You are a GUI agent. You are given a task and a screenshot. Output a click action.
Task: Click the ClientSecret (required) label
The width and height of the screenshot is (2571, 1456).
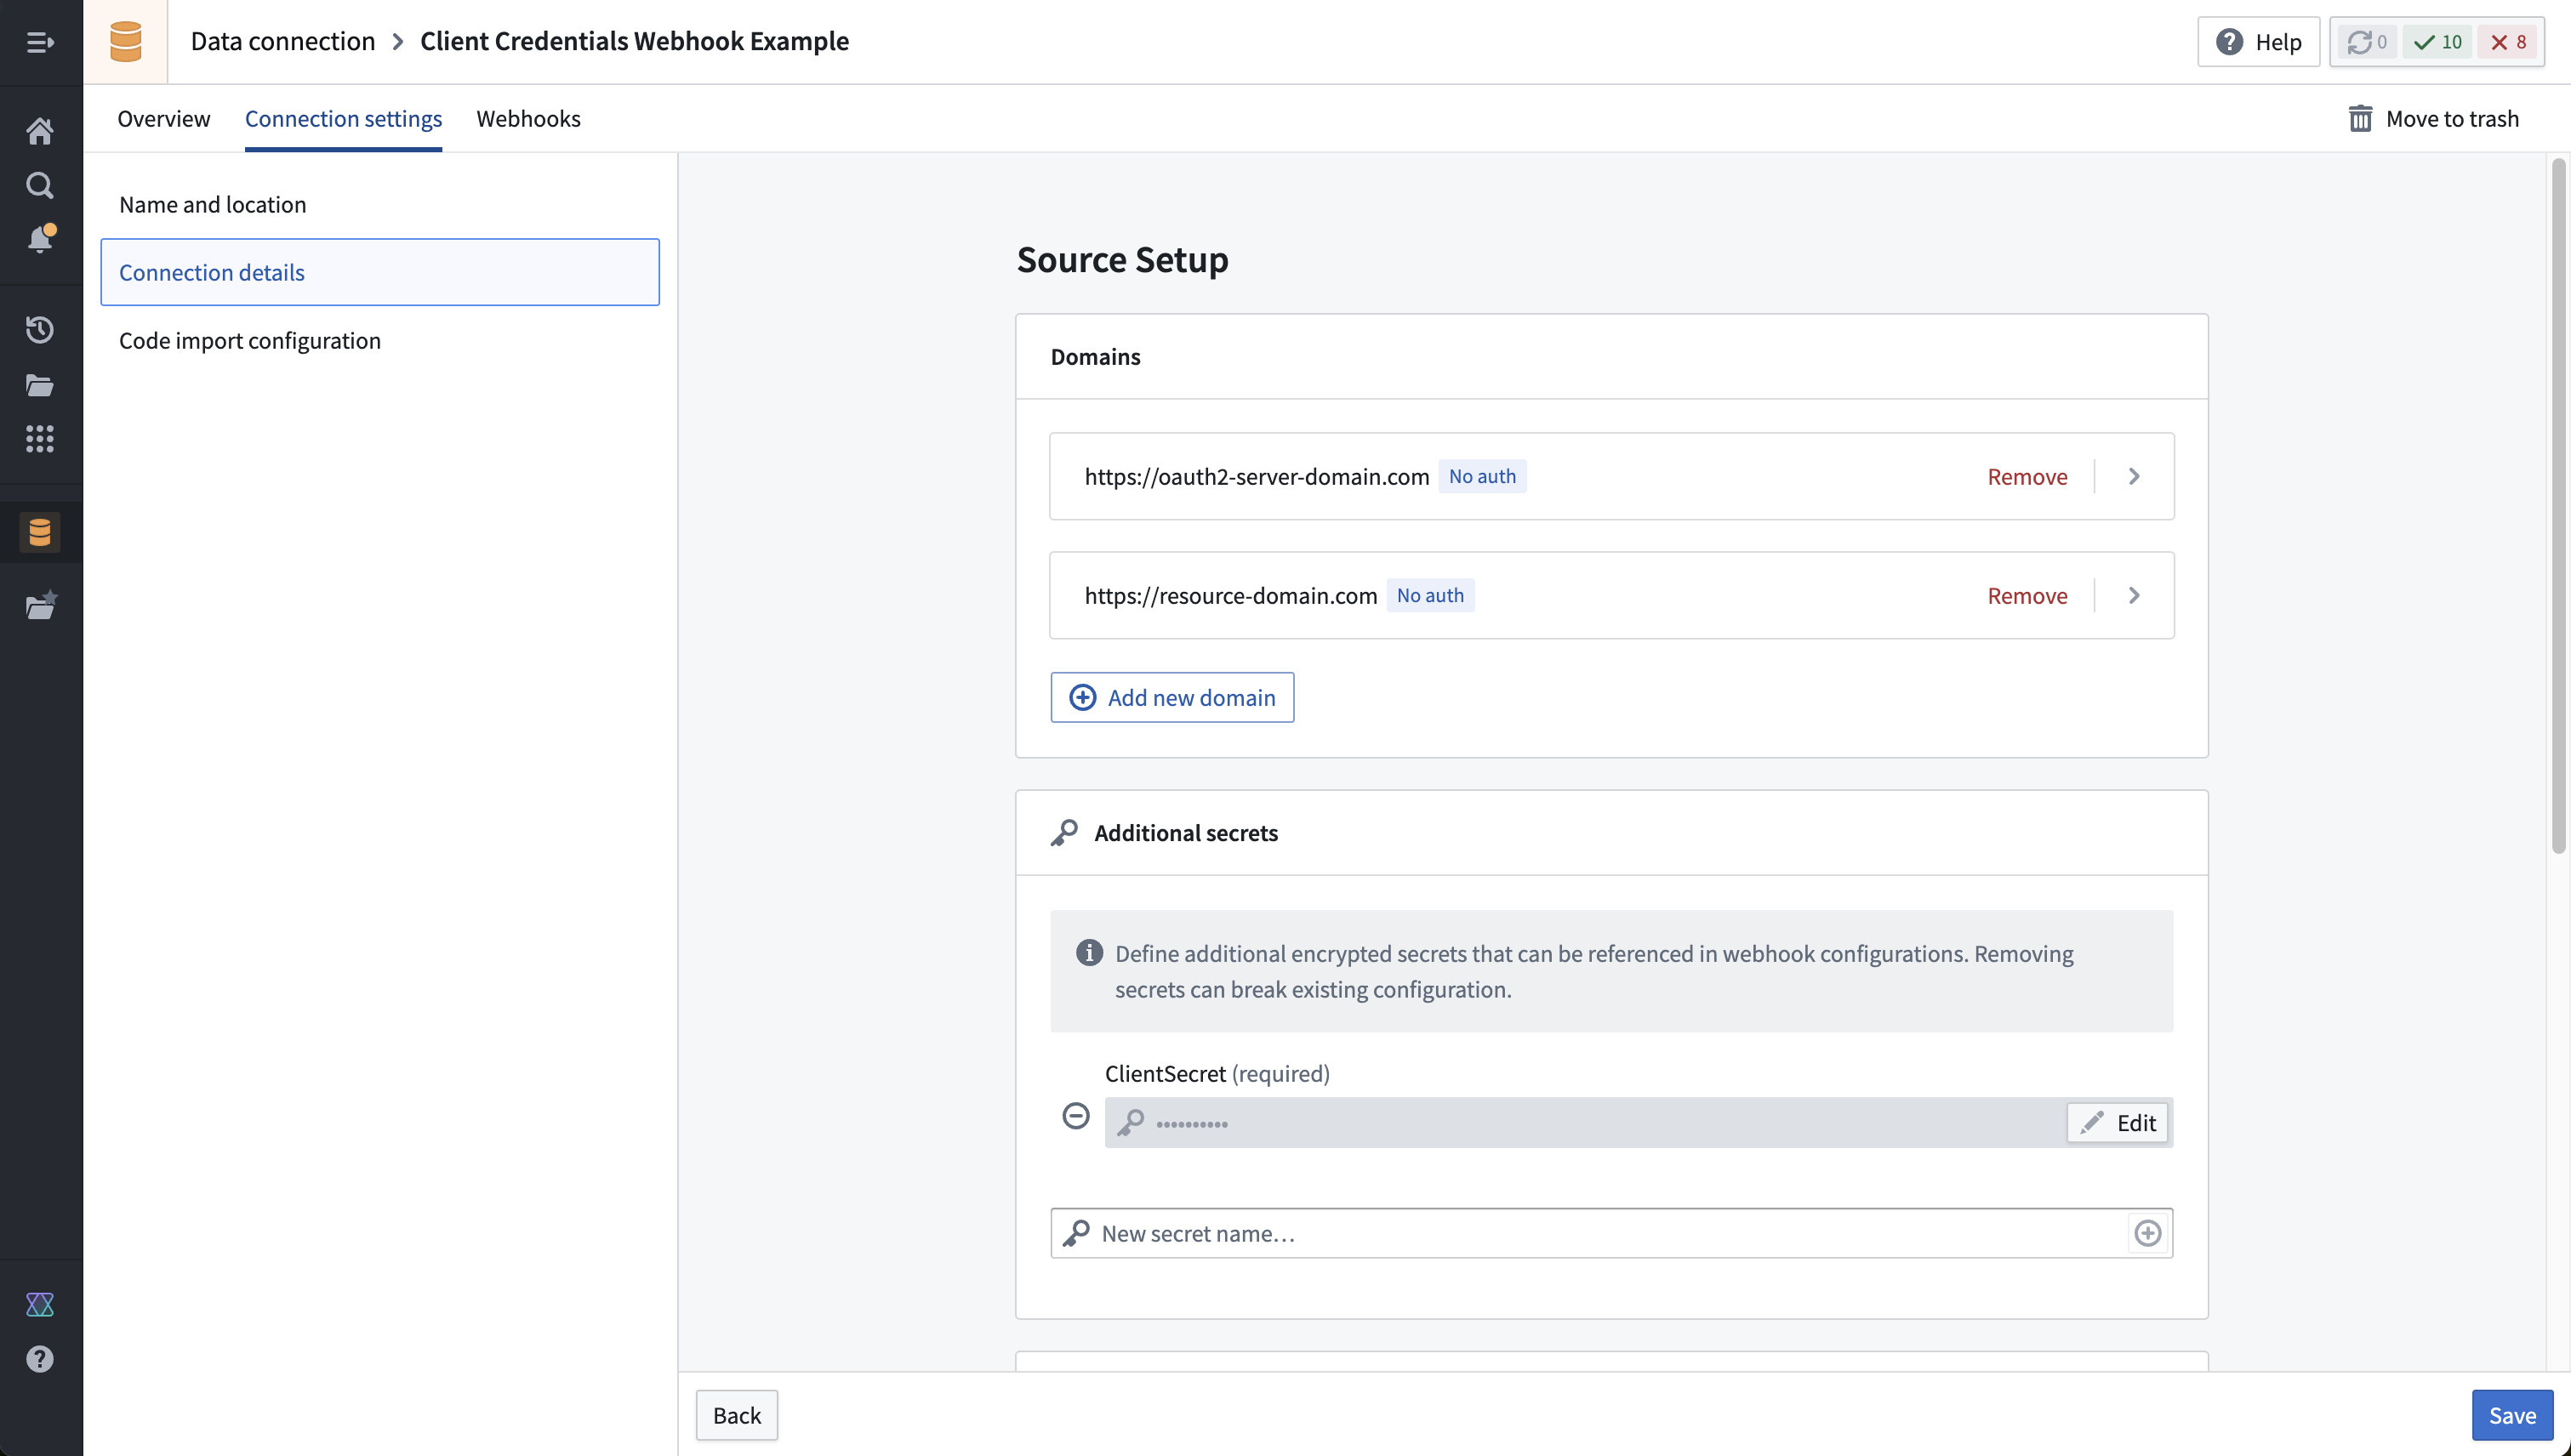click(1217, 1074)
